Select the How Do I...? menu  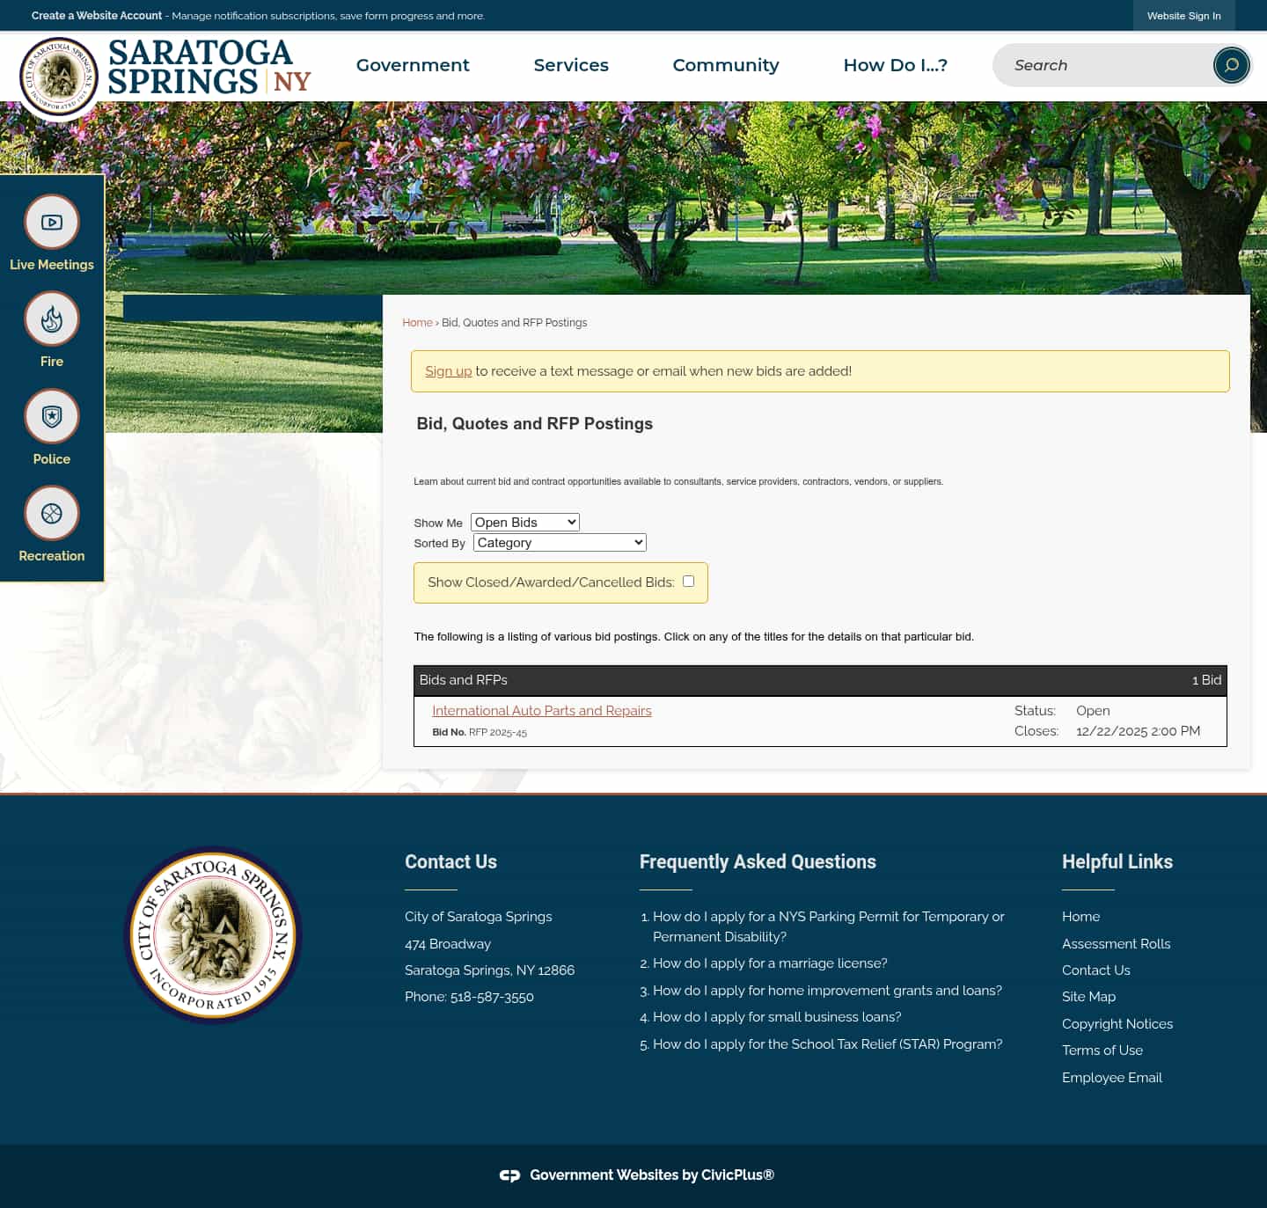[895, 65]
